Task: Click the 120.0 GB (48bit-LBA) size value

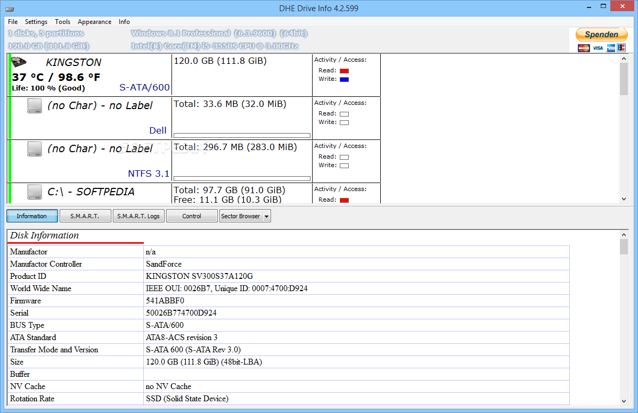Action: coord(204,362)
